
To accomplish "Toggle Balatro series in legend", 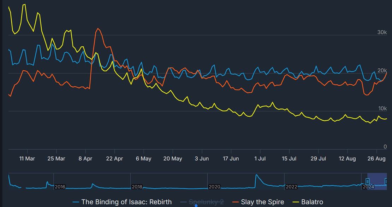I will tap(308, 202).
